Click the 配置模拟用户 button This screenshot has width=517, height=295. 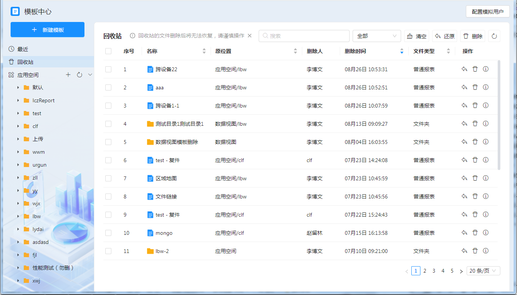487,12
